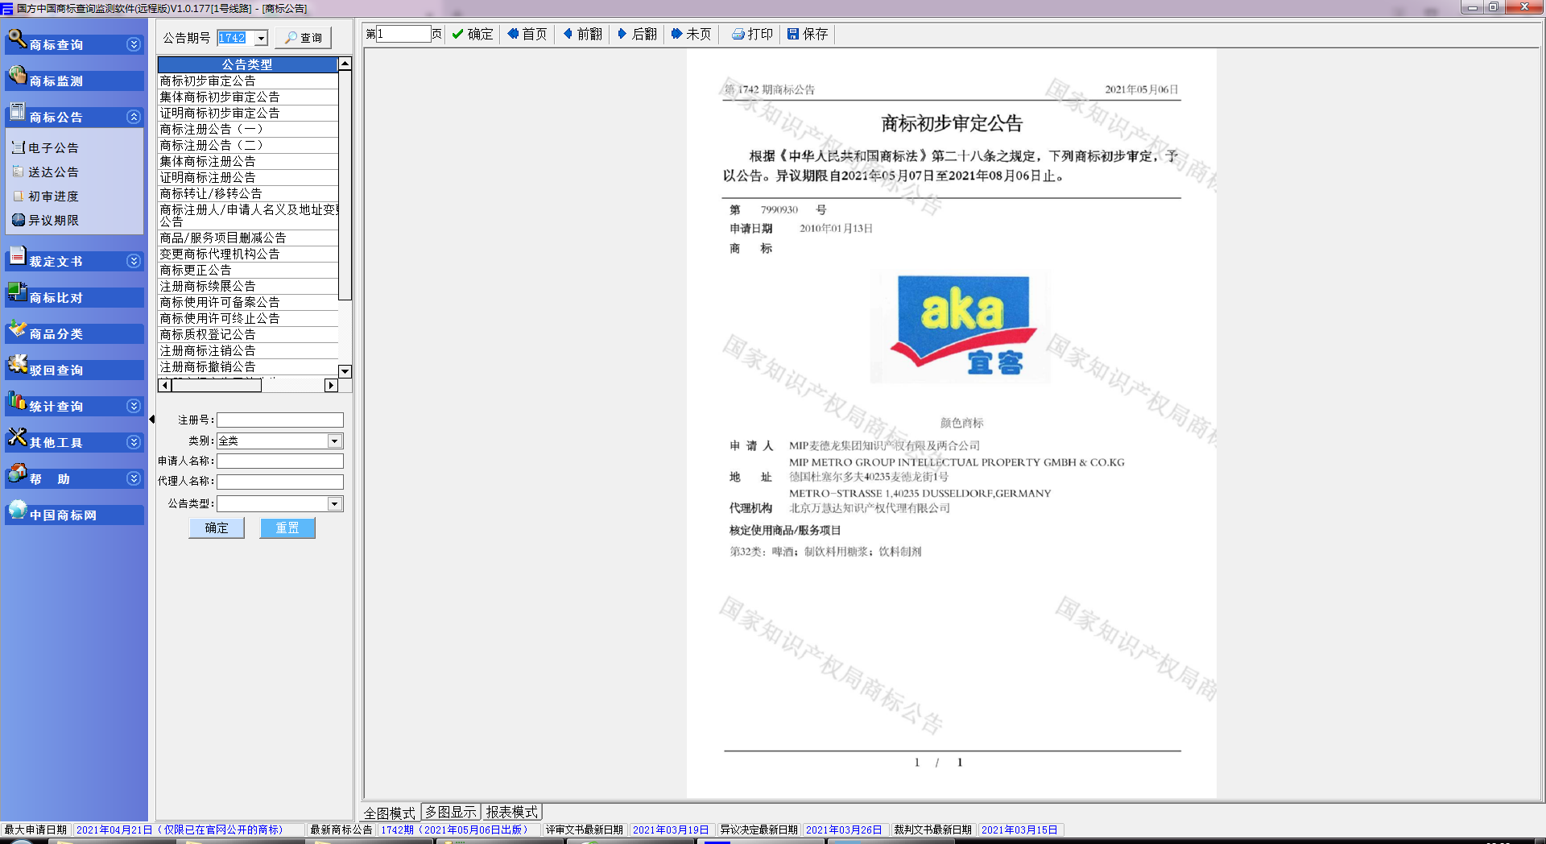This screenshot has width=1546, height=844.
Task: Open the 中国商标网 globe icon
Action: 17,511
